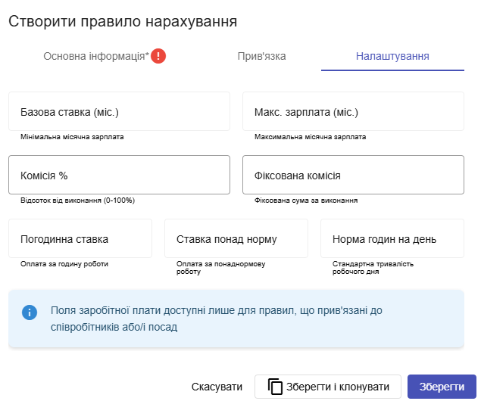The width and height of the screenshot is (481, 401).
Task: Click the Мінімальна місячна зарплата hint text
Action: (72, 138)
